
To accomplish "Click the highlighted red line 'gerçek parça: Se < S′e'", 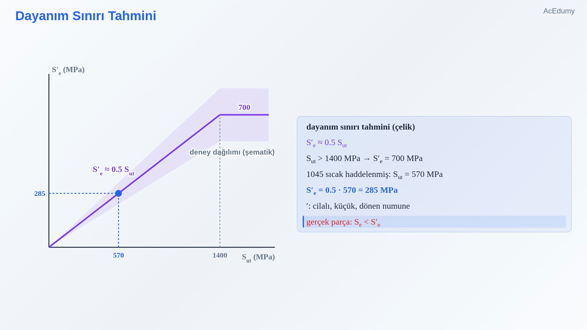I will [434, 222].
